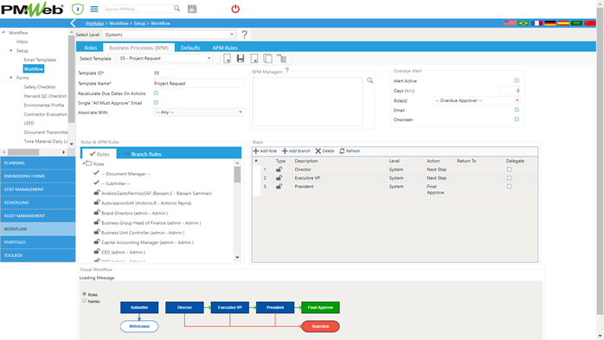Click the lock icon on the Director step
This screenshot has width=604, height=340.
click(279, 170)
